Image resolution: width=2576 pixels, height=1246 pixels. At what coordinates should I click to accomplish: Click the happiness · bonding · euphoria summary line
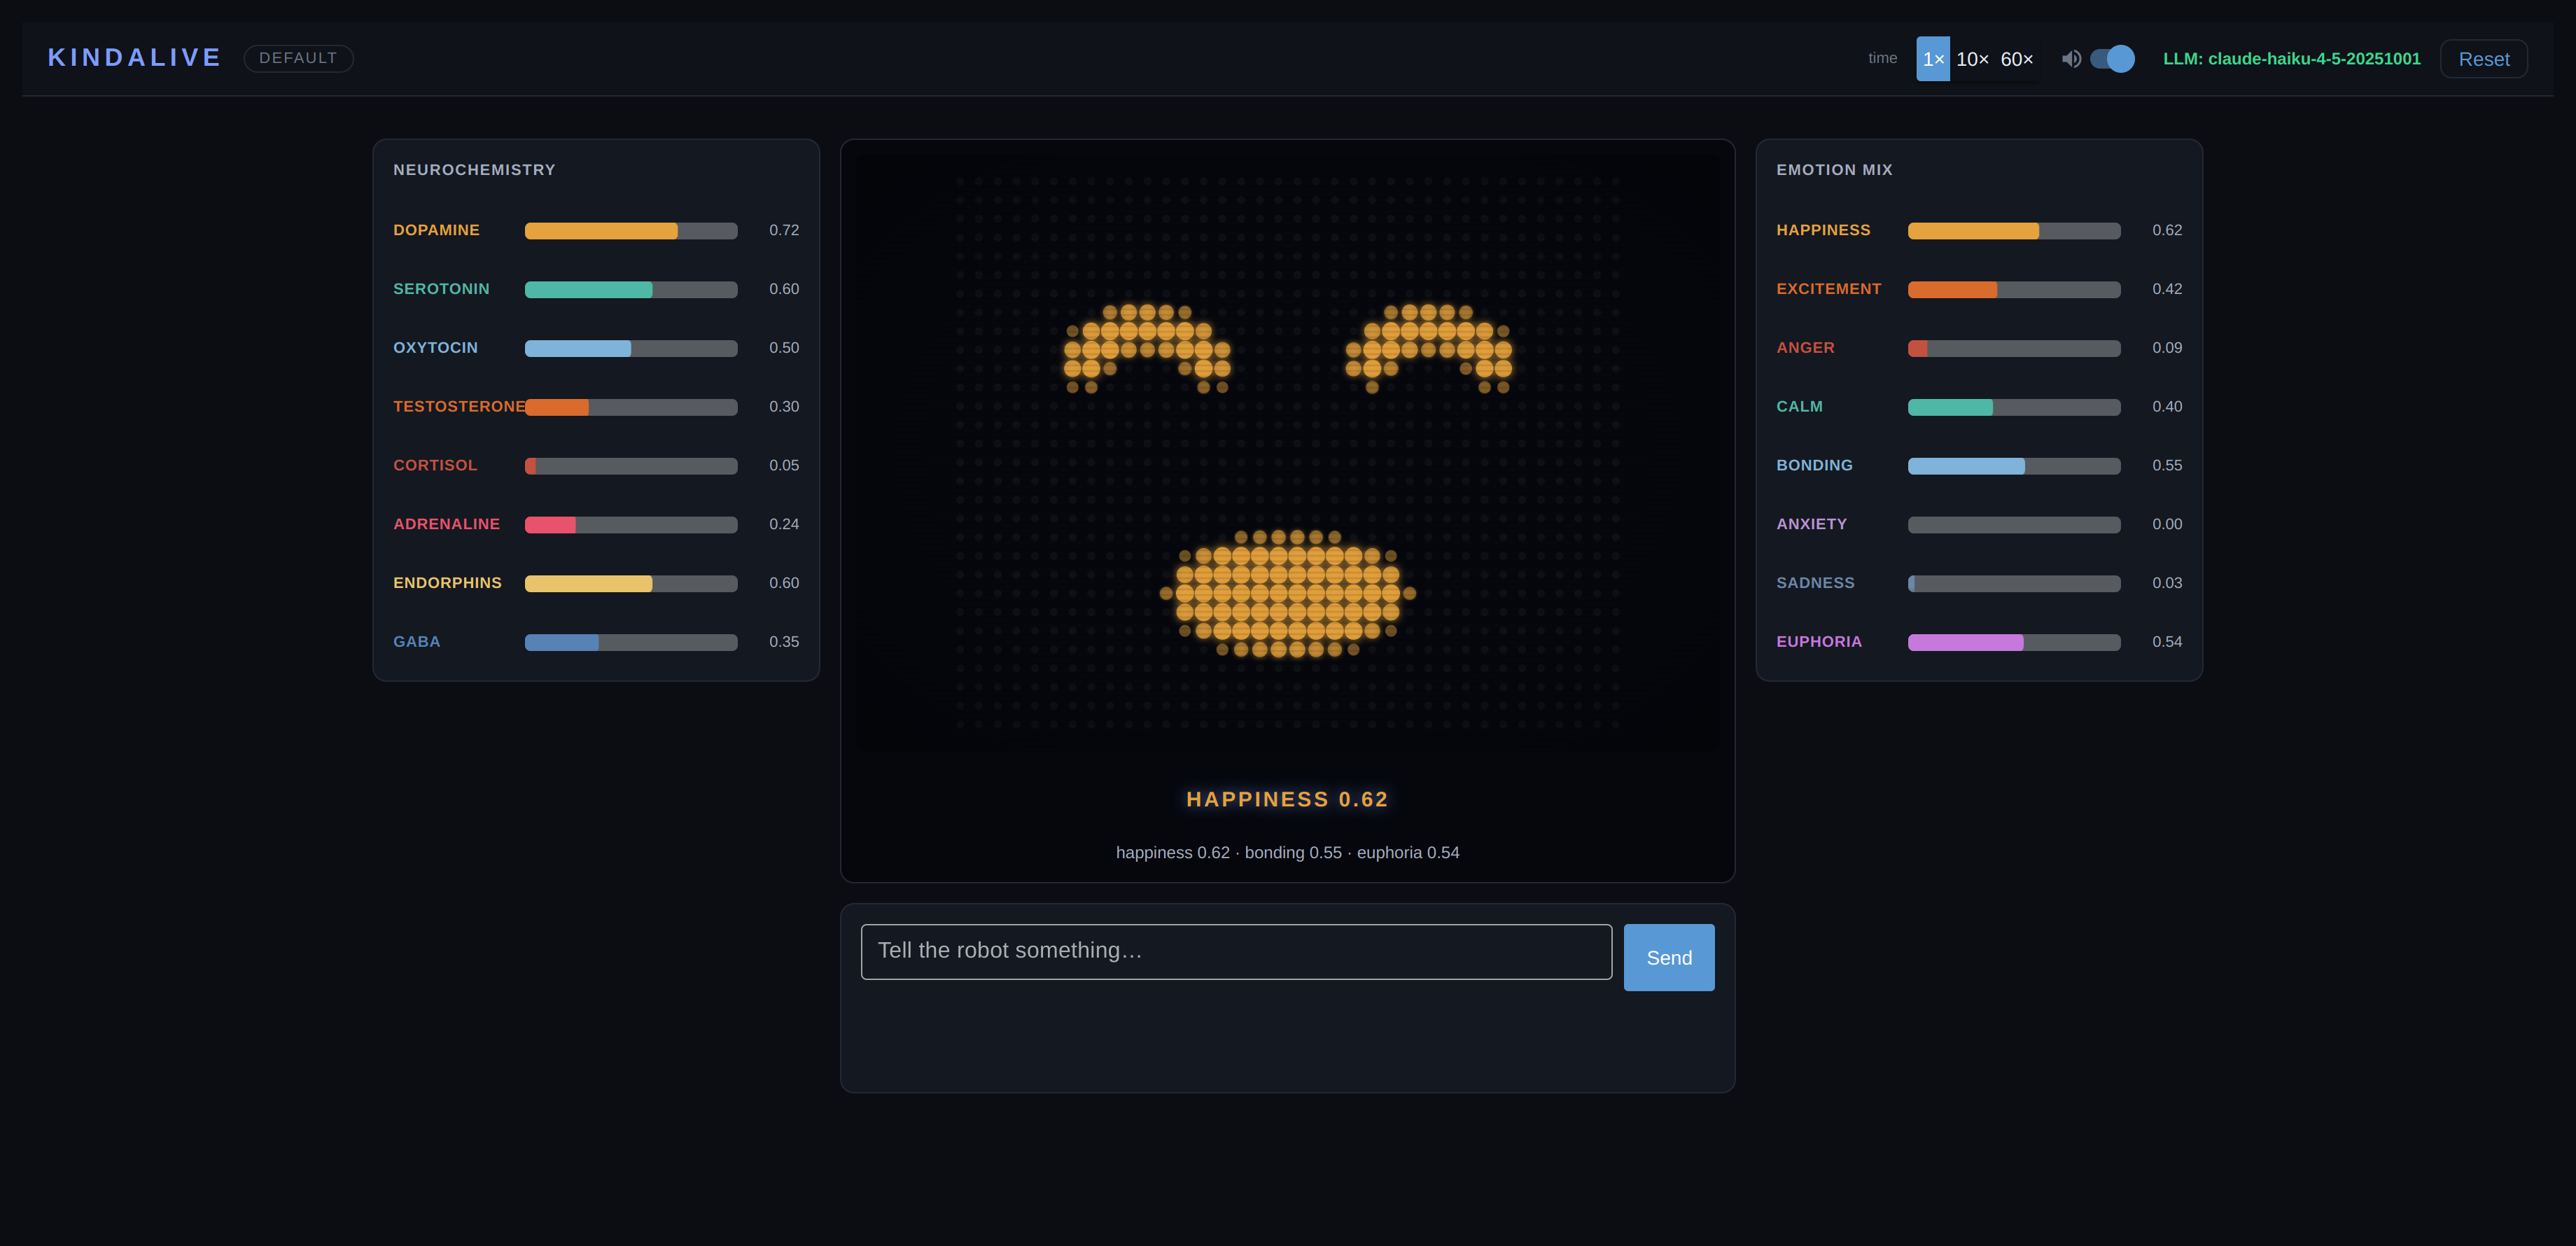[1287, 853]
